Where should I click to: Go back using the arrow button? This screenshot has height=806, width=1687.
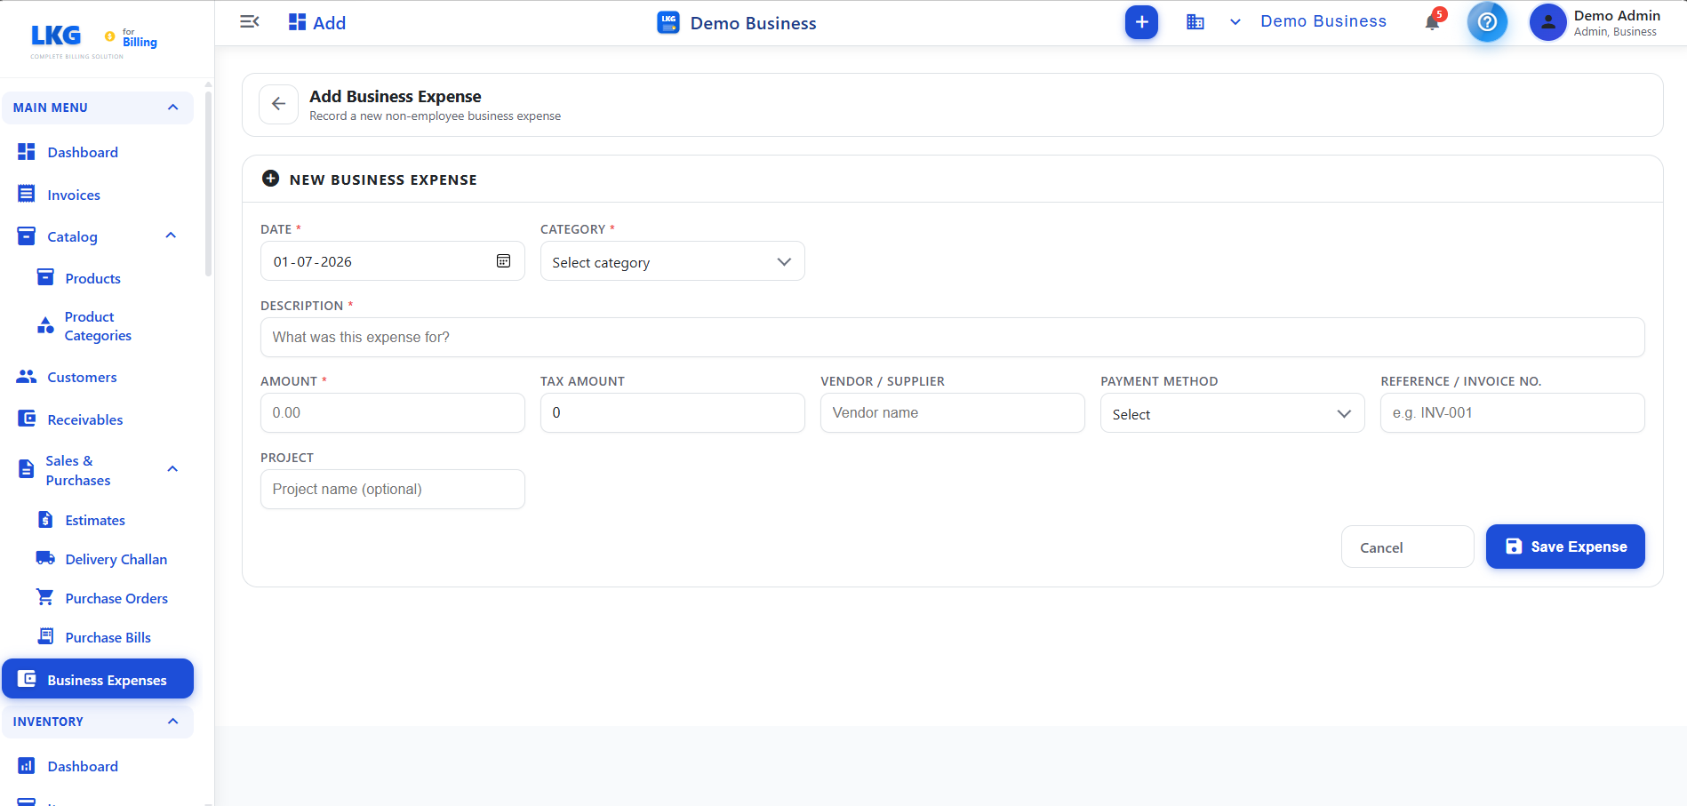click(x=278, y=104)
